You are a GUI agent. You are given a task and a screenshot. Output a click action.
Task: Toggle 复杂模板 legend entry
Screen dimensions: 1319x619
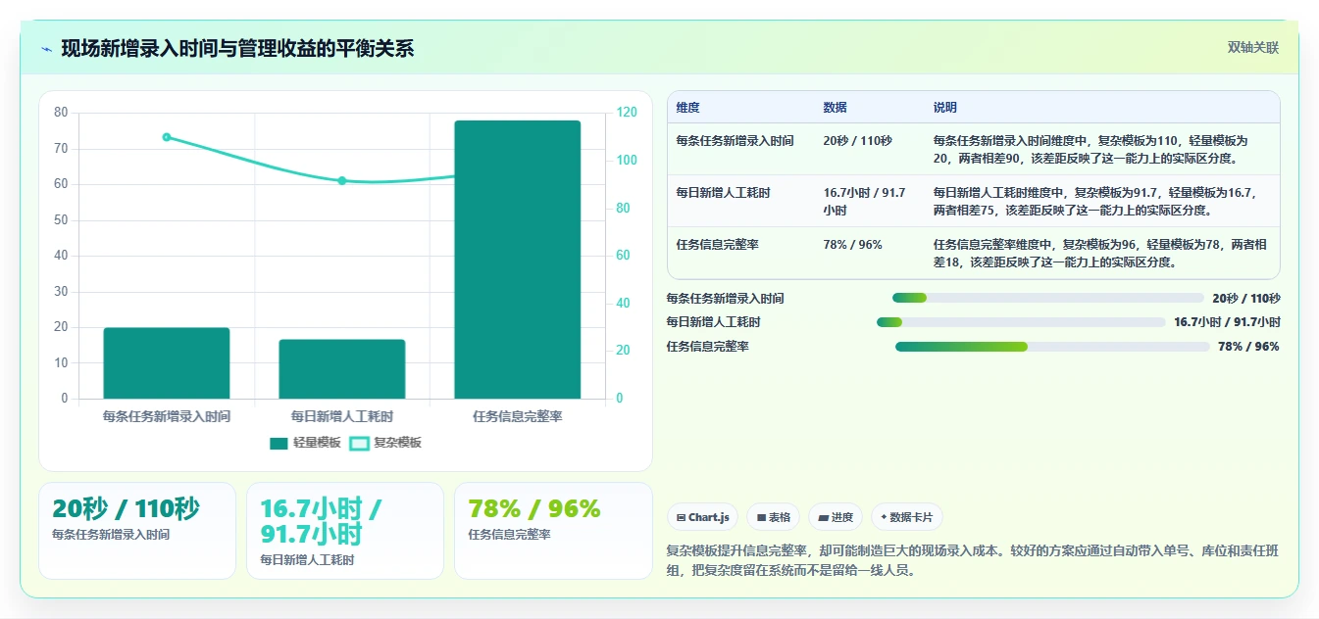[385, 443]
